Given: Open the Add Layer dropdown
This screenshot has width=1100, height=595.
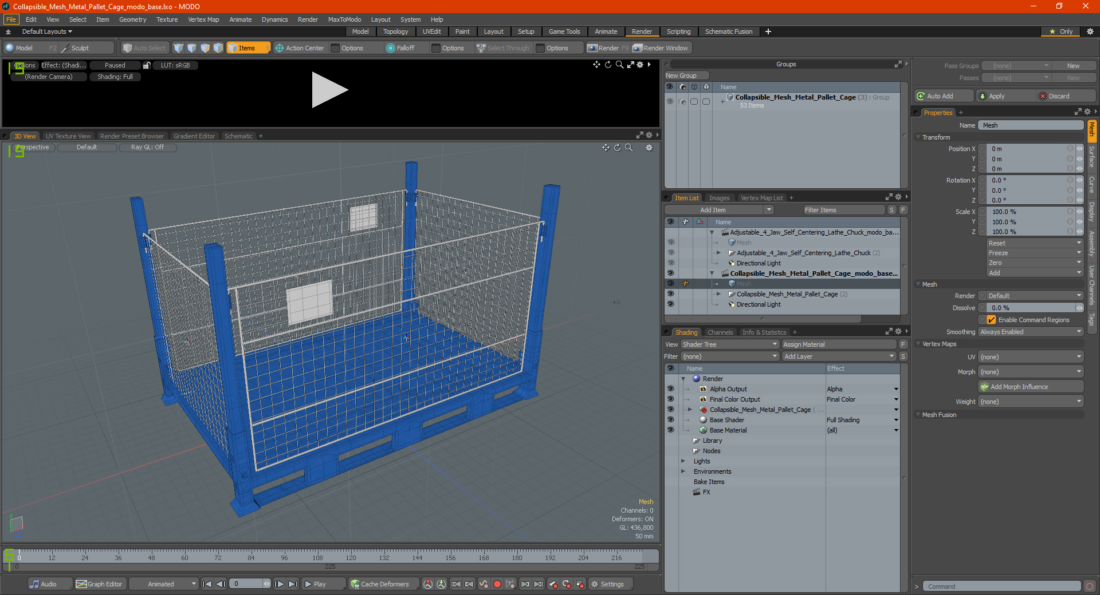Looking at the screenshot, I should pyautogui.click(x=839, y=356).
